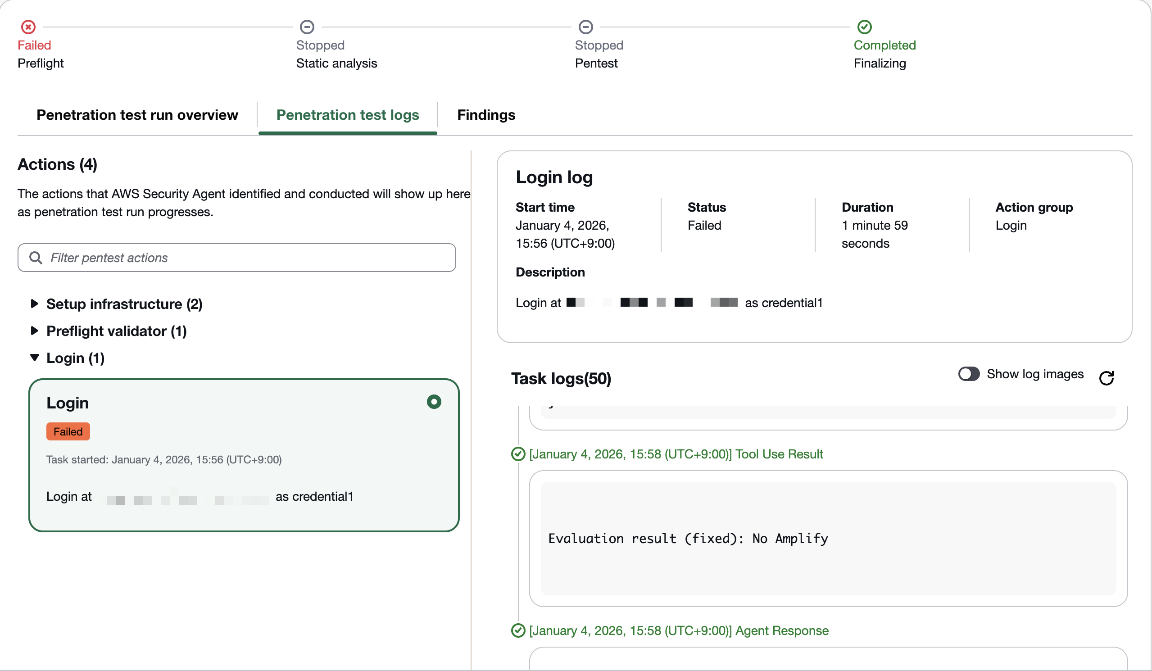Screen dimensions: 1152x671
Task: Click the Stopped Static analysis step icon
Action: pyautogui.click(x=307, y=27)
